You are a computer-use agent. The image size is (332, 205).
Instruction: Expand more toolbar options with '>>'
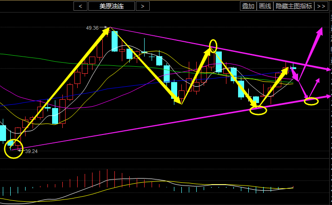click(x=321, y=6)
